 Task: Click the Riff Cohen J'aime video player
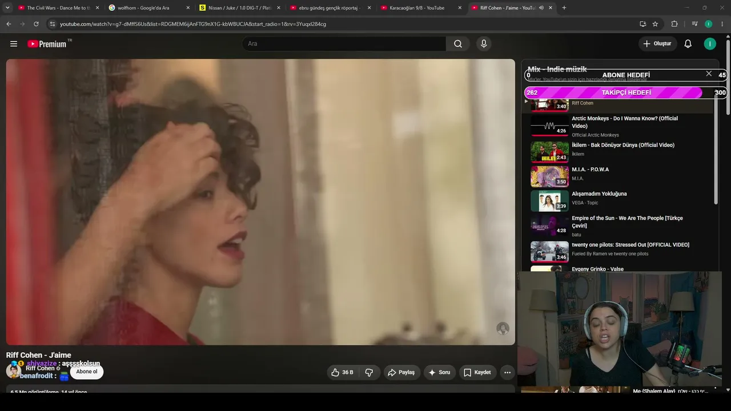click(x=260, y=202)
